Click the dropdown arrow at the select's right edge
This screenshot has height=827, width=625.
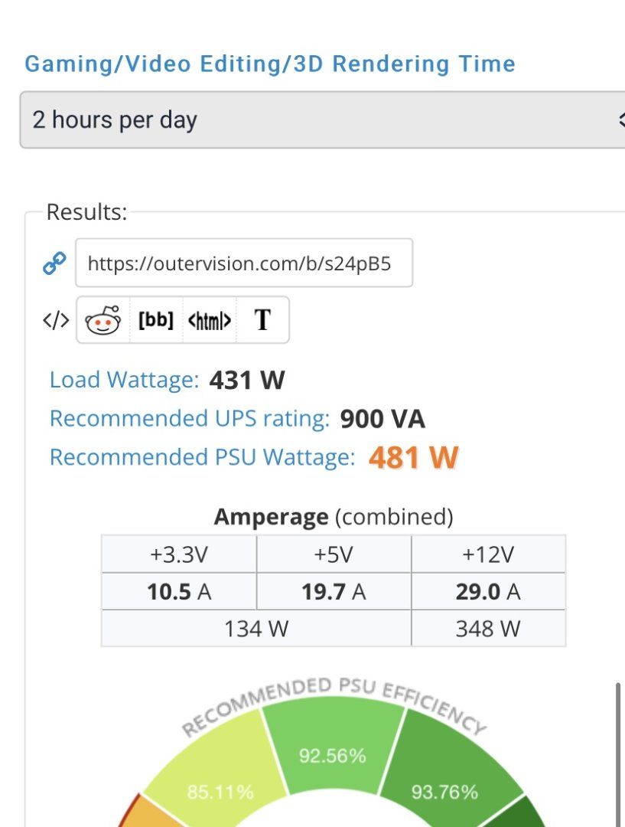tap(620, 120)
